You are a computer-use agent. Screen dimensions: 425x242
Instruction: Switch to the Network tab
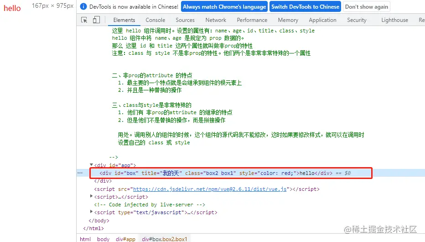pos(216,20)
